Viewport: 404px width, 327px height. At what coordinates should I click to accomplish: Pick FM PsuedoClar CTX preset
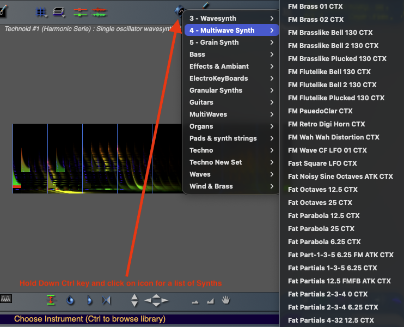pyautogui.click(x=320, y=111)
